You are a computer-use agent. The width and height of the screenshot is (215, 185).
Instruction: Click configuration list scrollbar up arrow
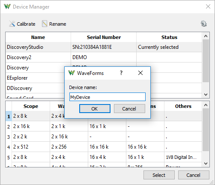click(x=206, y=105)
